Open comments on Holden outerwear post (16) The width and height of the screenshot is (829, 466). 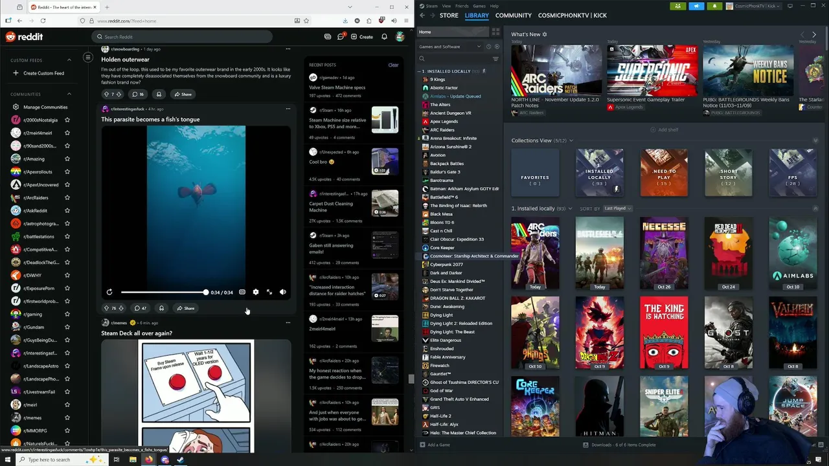pyautogui.click(x=139, y=94)
